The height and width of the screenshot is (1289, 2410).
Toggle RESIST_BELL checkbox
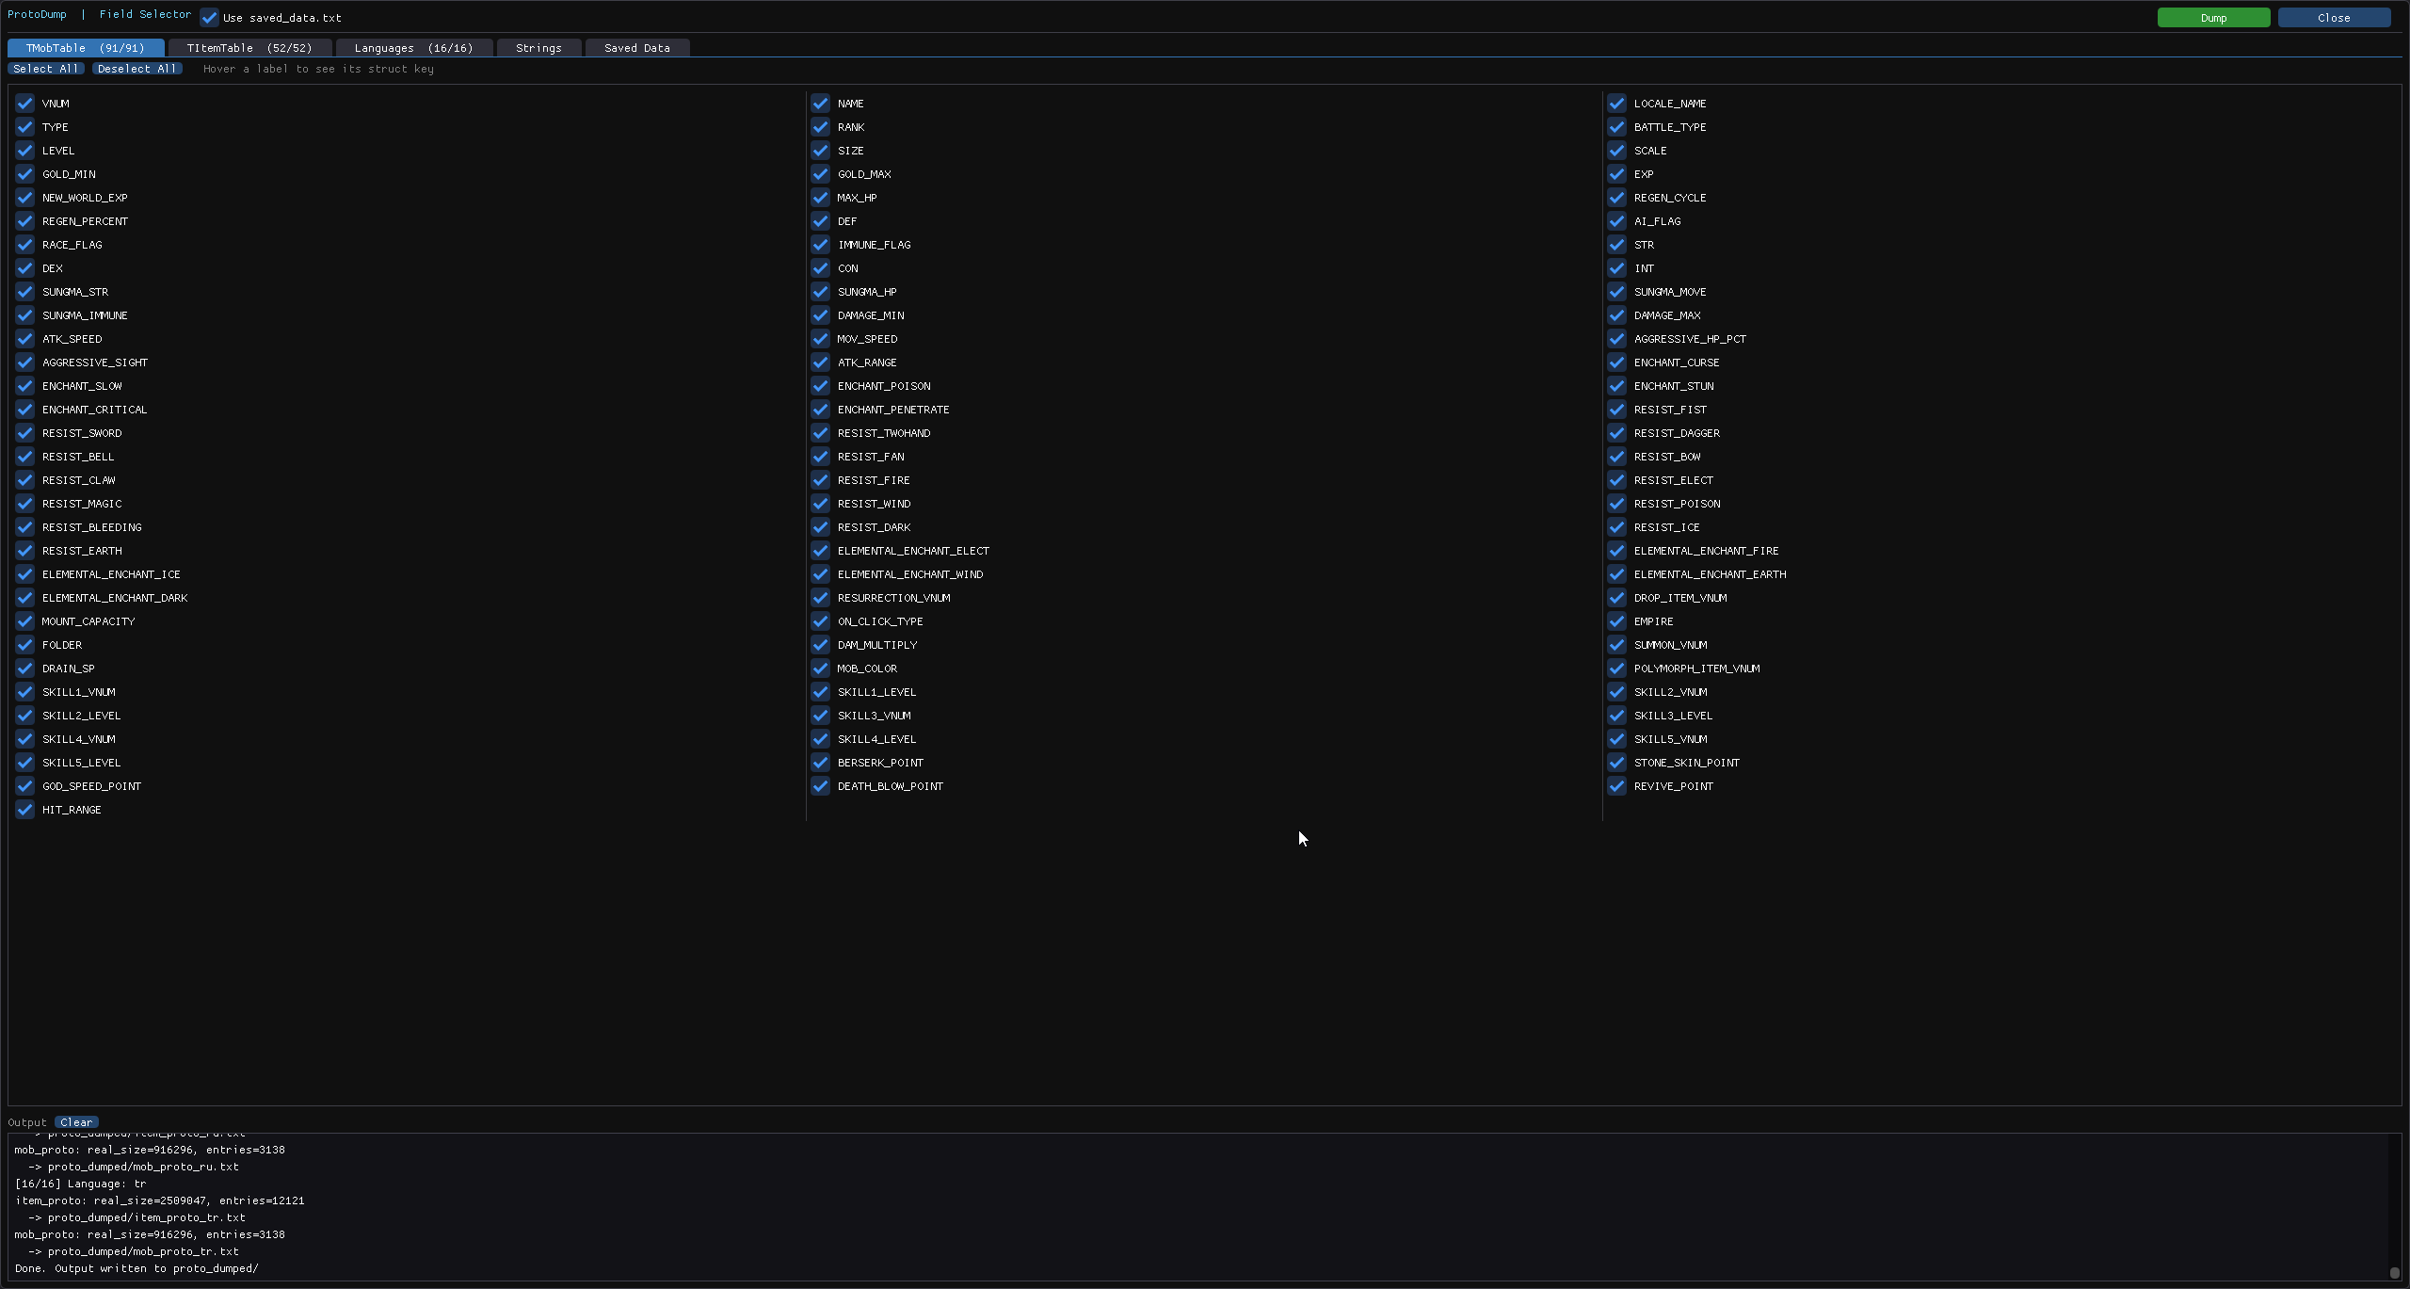point(25,457)
